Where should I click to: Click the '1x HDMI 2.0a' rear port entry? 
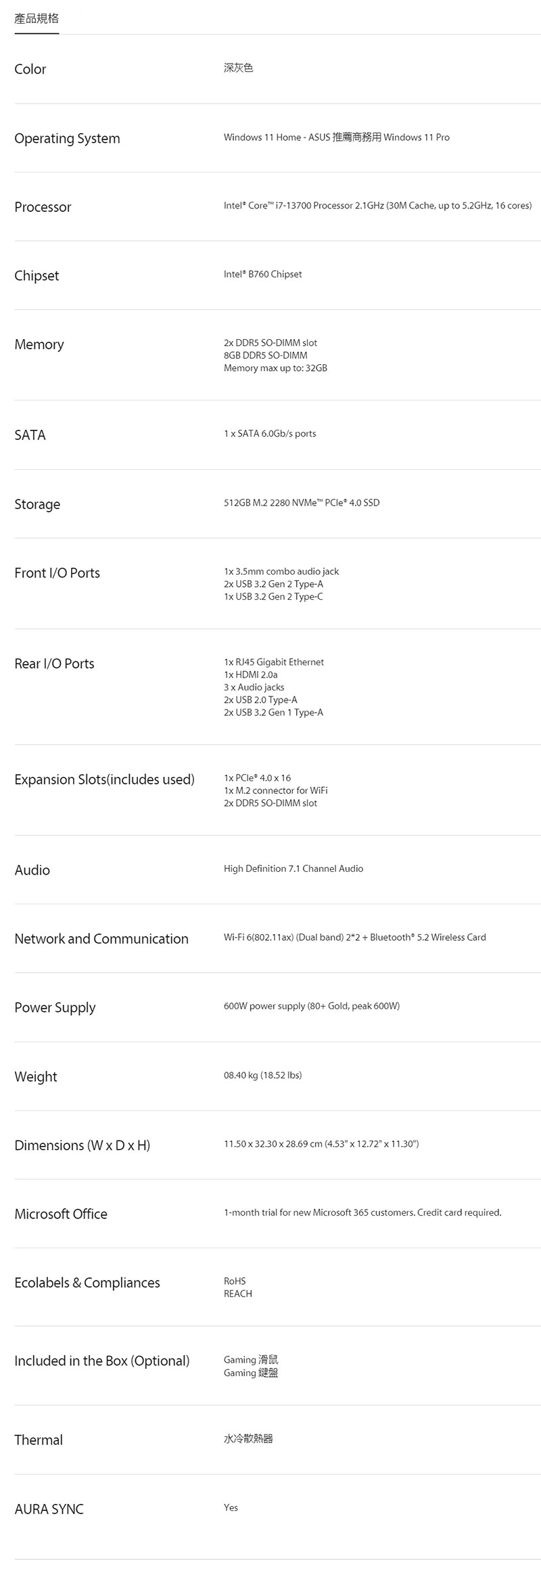click(x=250, y=675)
